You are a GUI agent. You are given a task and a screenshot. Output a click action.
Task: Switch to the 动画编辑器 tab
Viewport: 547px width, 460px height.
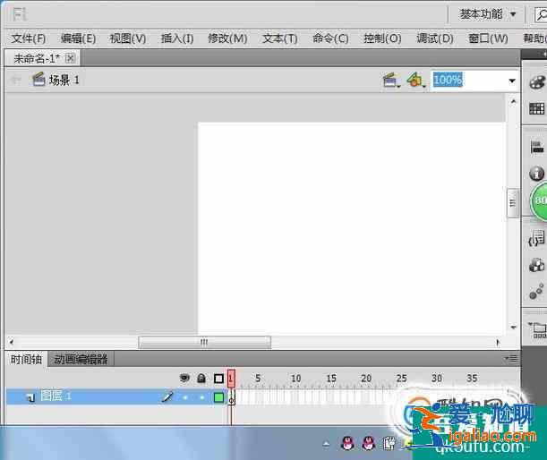pyautogui.click(x=81, y=359)
